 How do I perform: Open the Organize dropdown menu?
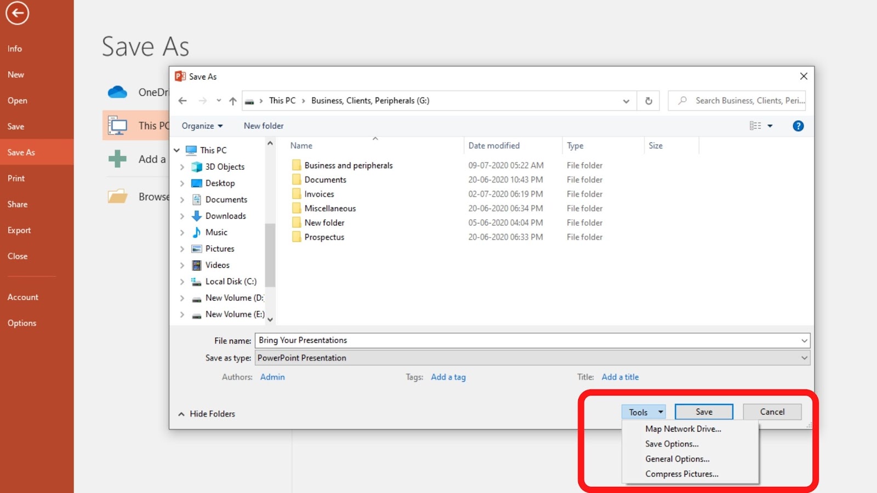tap(201, 125)
